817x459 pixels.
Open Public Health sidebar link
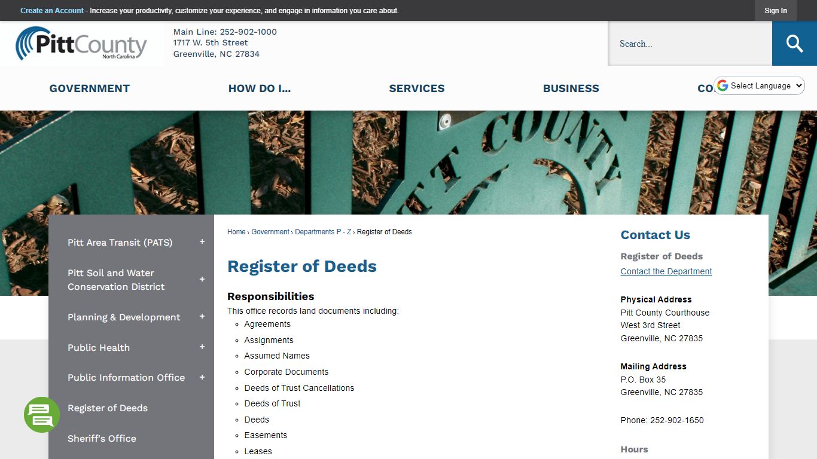(99, 348)
